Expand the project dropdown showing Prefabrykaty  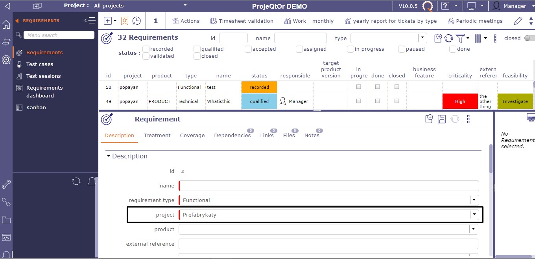(x=474, y=215)
